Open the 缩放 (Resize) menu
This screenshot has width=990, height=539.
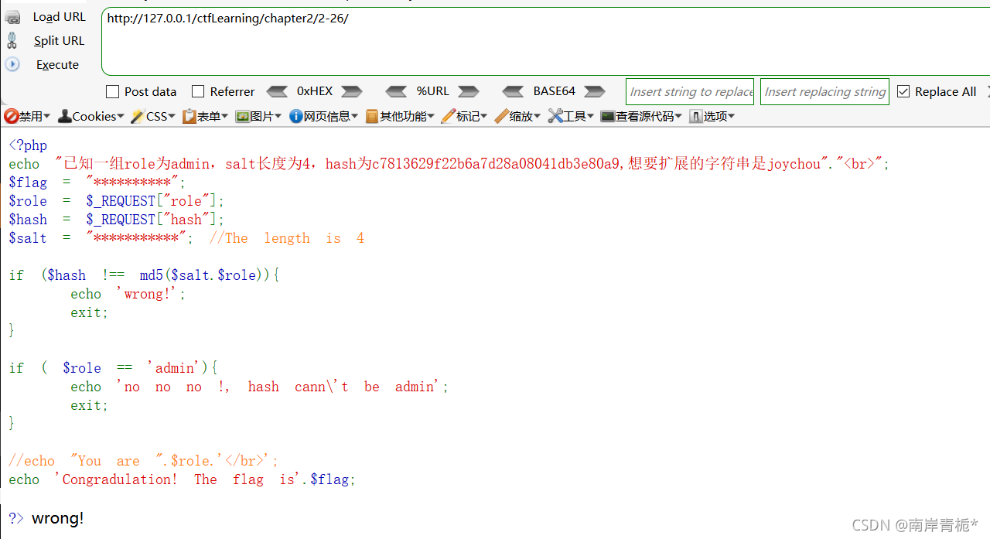[x=518, y=116]
